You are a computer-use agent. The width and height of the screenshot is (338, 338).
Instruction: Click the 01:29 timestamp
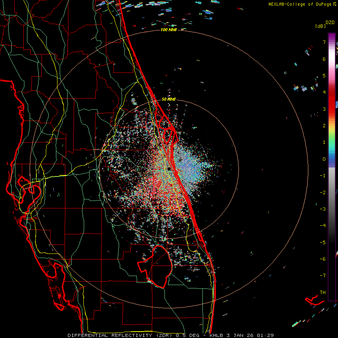point(266,335)
